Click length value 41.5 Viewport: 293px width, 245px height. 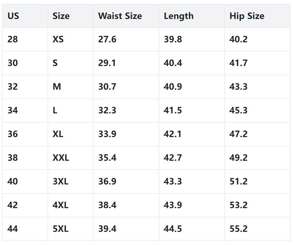tap(173, 111)
